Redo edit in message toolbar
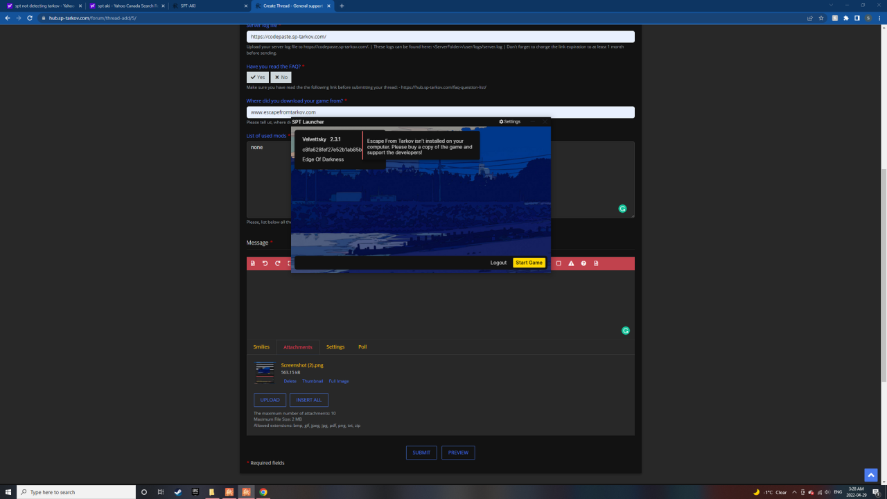887x499 pixels. pos(278,263)
